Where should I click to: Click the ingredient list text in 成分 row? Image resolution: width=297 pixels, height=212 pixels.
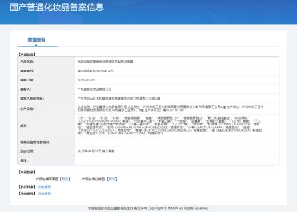[170, 125]
